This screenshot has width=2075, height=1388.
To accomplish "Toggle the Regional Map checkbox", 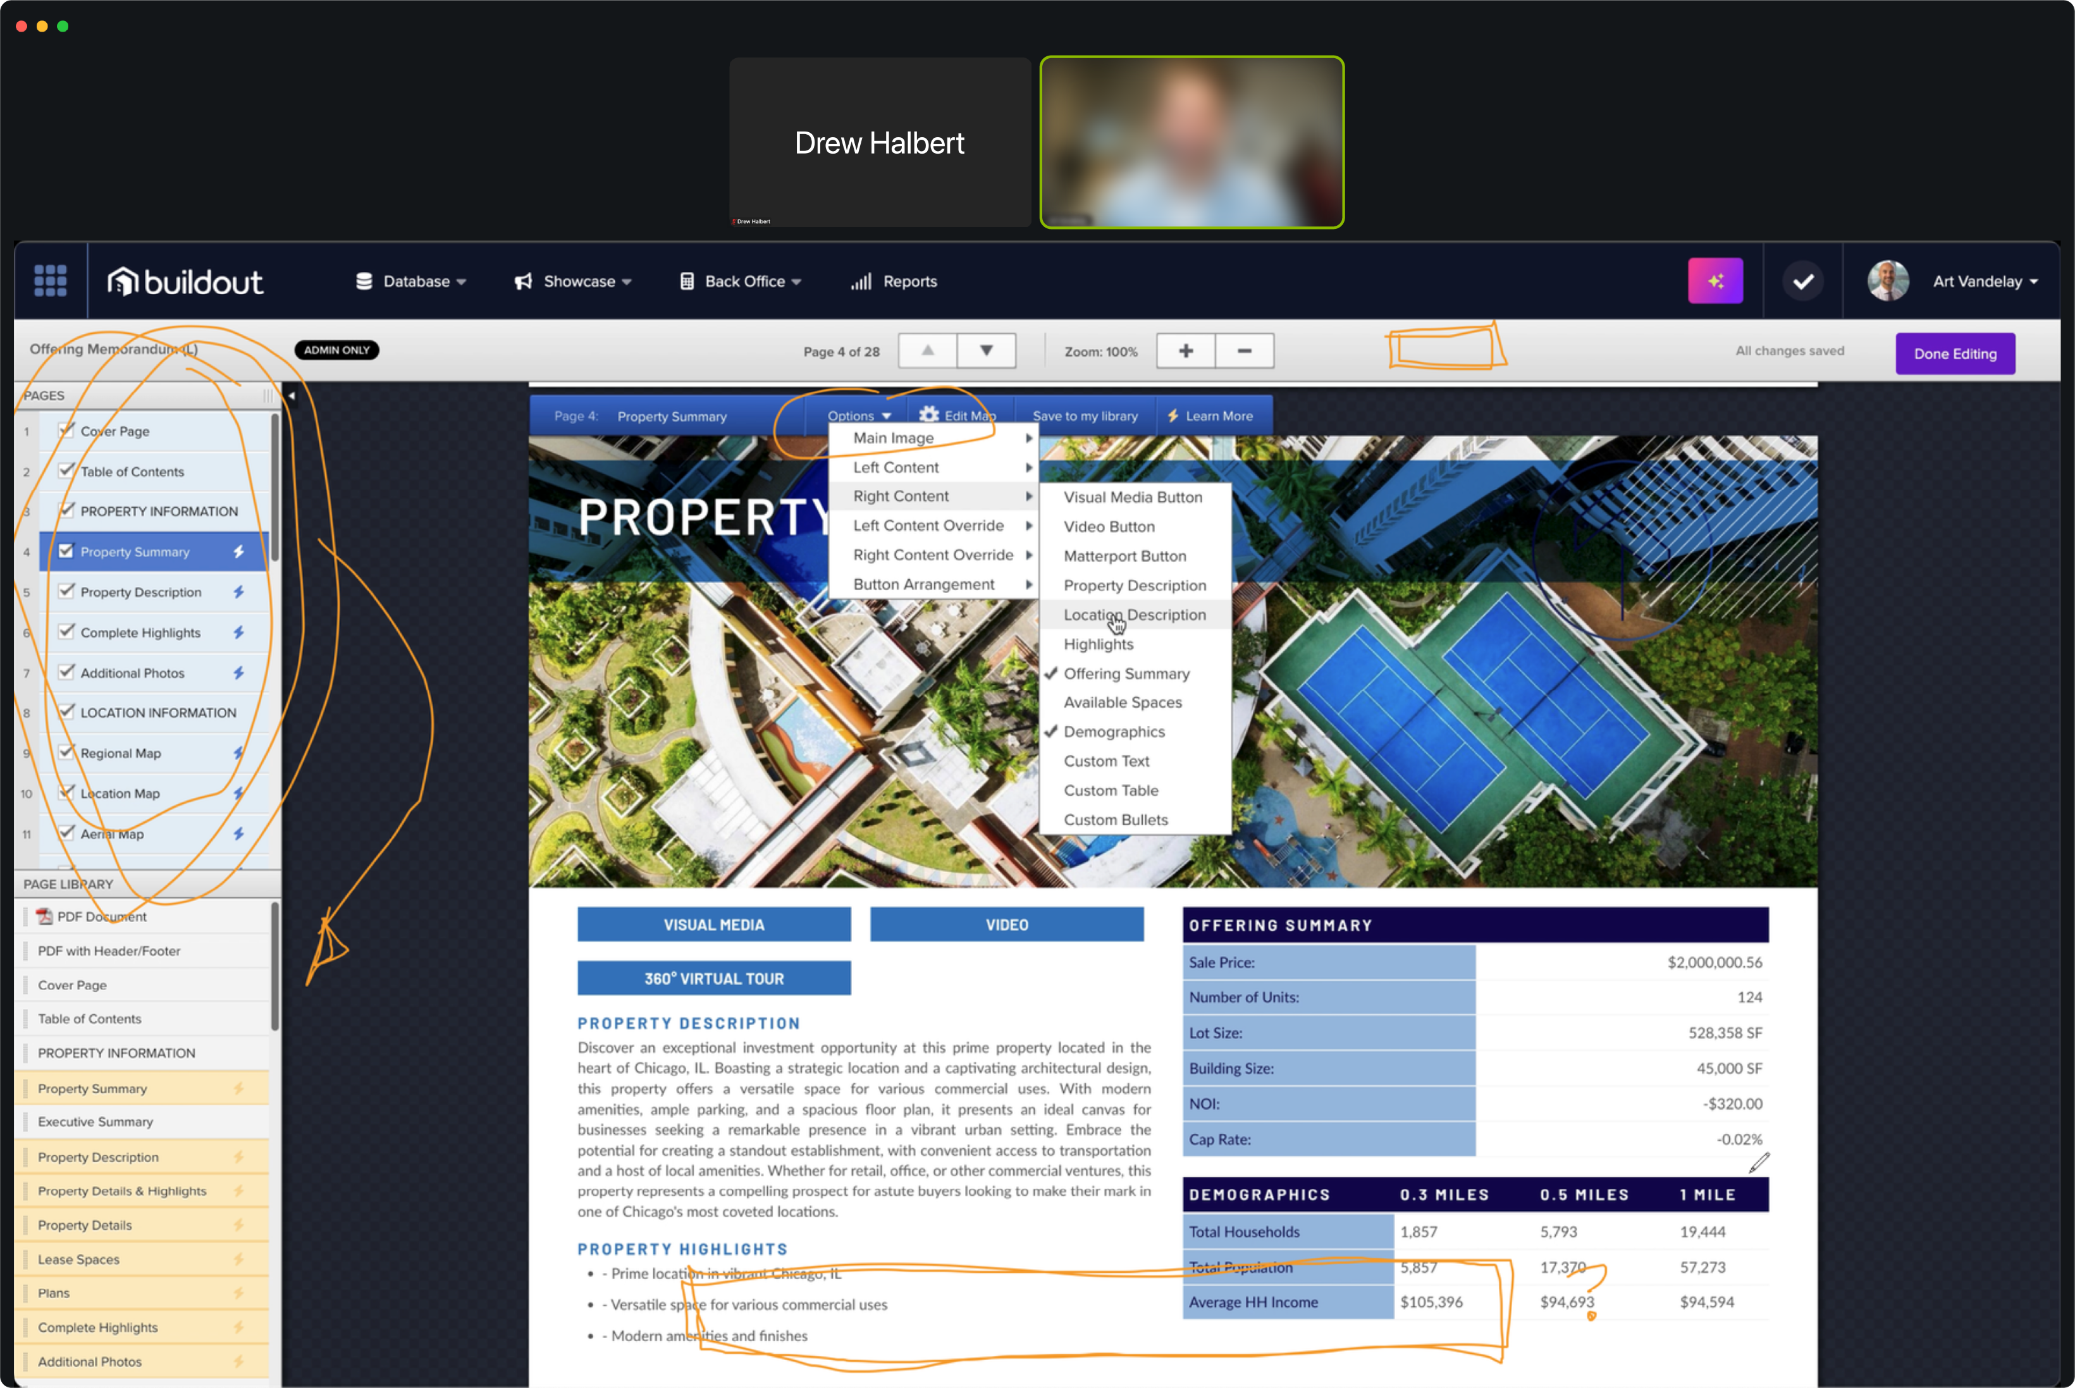I will [66, 751].
